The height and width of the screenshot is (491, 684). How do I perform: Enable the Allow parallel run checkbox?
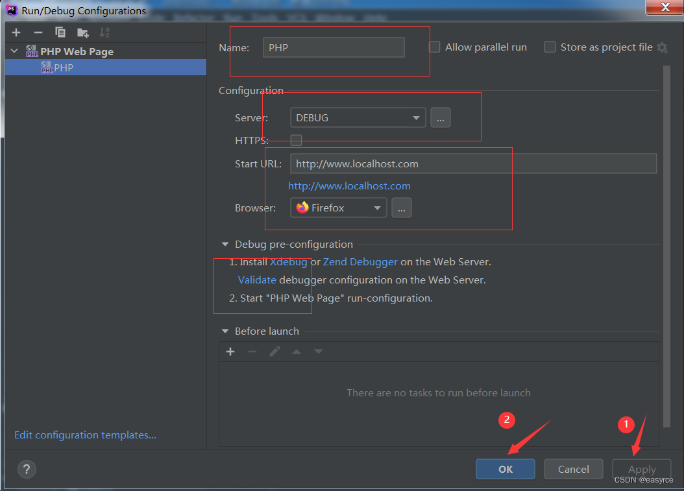click(x=435, y=47)
